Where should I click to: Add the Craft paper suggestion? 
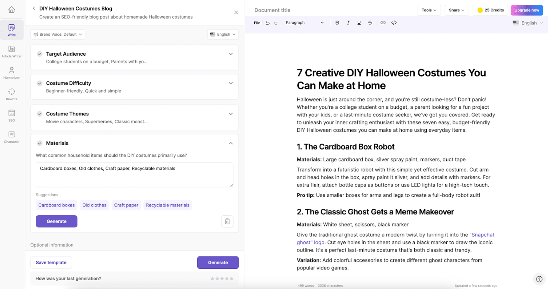126,205
